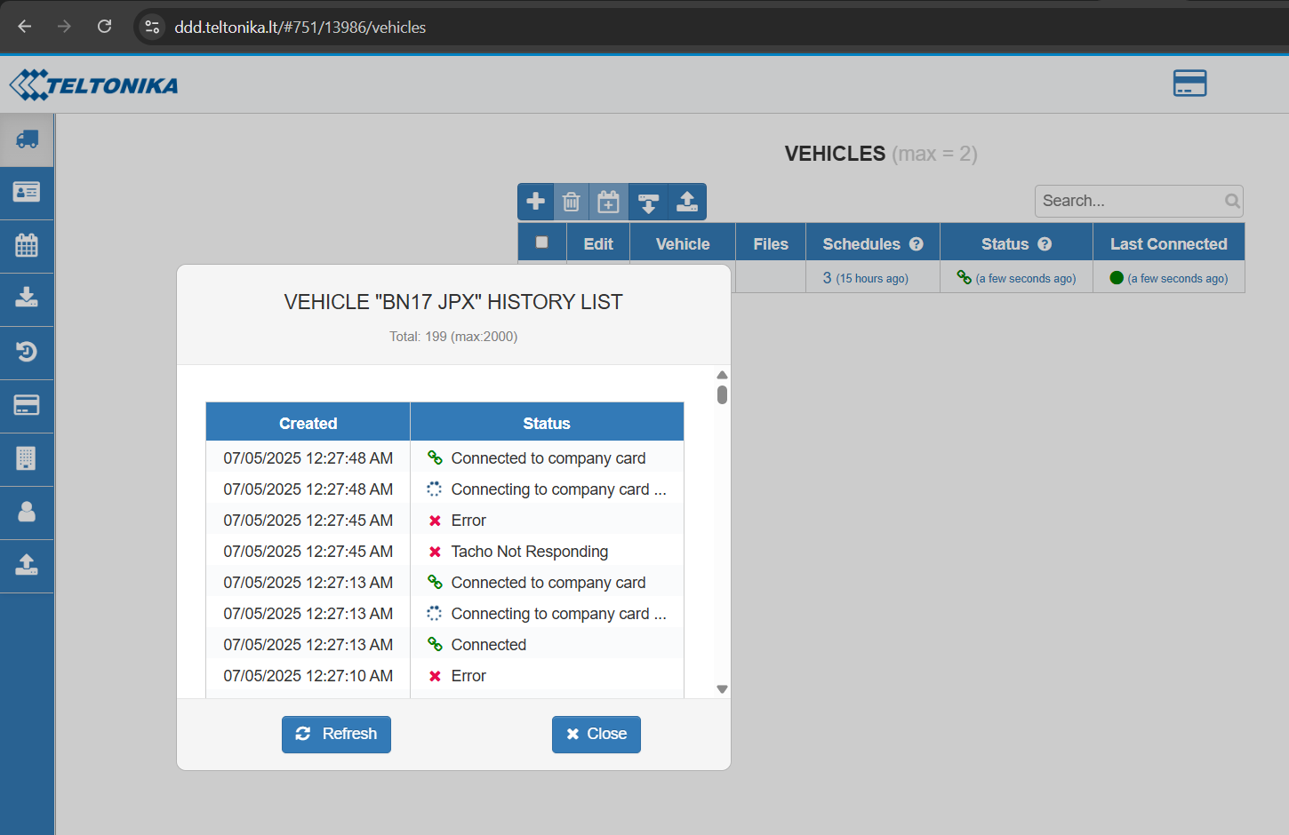Refresh the vehicle history list

pos(336,735)
